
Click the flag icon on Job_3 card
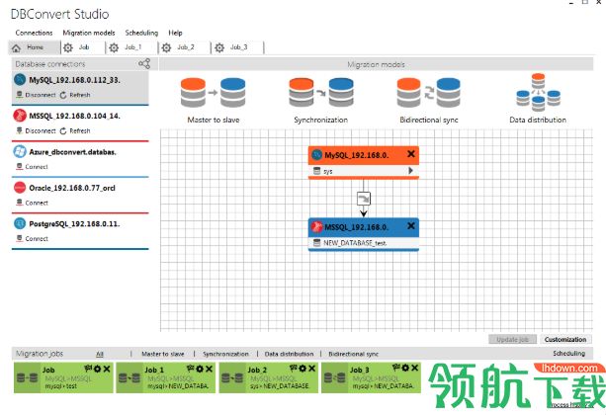(x=396, y=368)
